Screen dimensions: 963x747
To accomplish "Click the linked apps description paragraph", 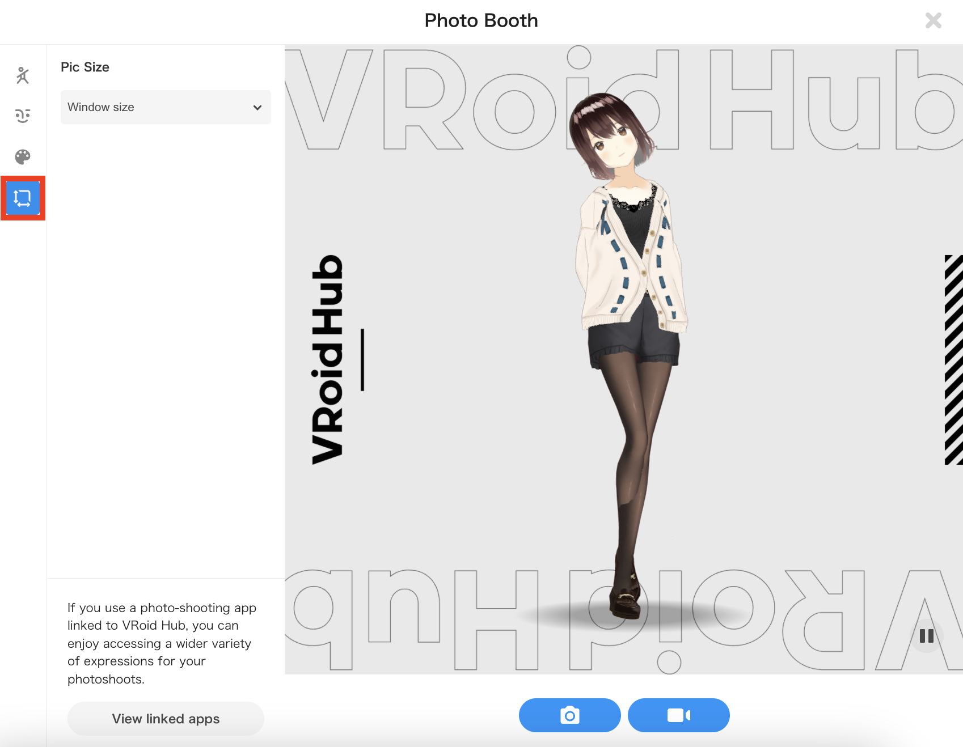I will click(x=162, y=643).
